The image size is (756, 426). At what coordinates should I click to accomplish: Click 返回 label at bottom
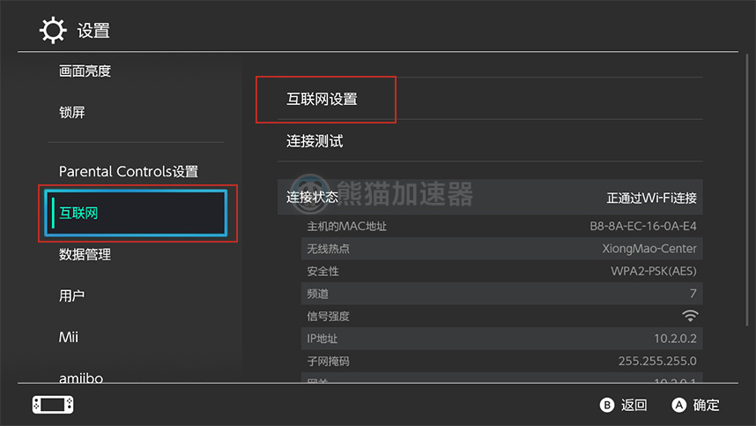[634, 406]
